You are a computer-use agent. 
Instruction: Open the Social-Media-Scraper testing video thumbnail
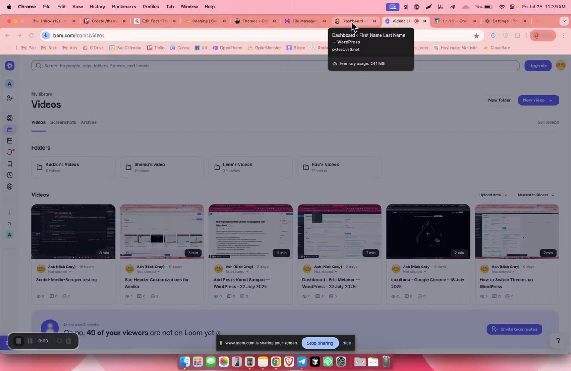coord(73,232)
